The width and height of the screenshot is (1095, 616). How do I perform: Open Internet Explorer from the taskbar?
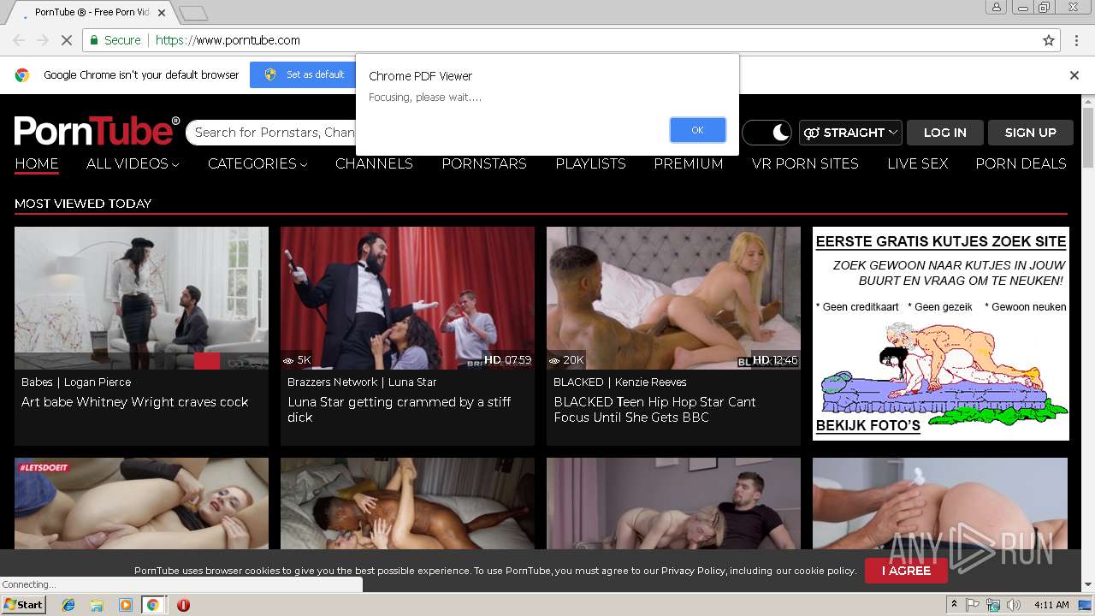click(x=68, y=605)
